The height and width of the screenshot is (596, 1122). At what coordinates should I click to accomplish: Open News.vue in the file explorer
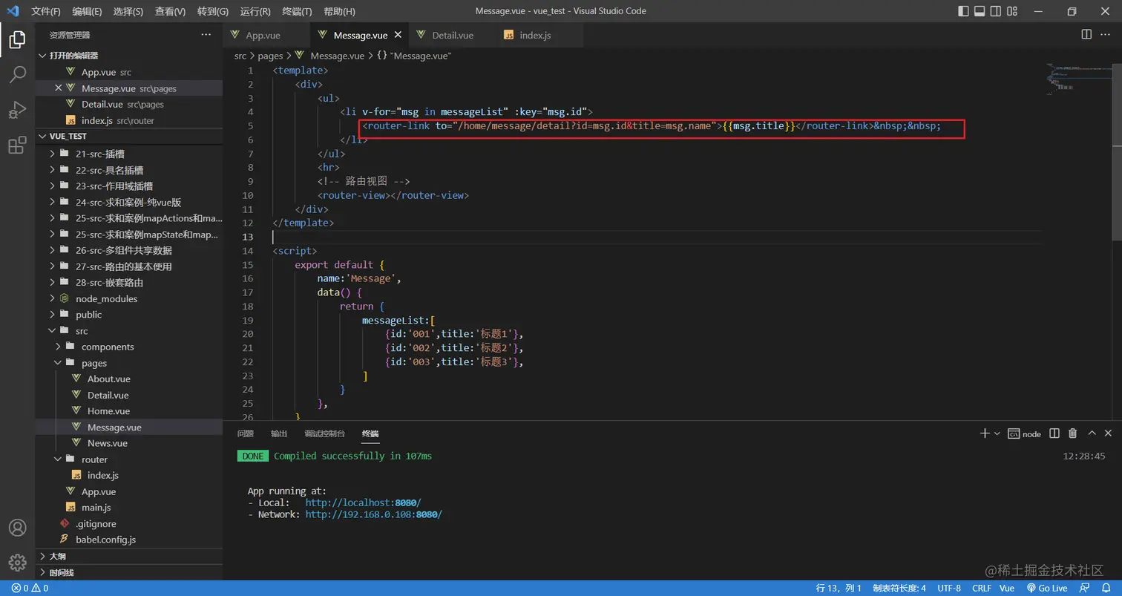pos(107,443)
